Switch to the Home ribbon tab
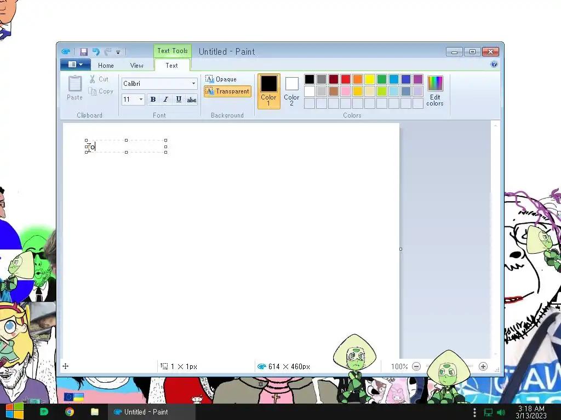561x420 pixels. click(x=106, y=66)
